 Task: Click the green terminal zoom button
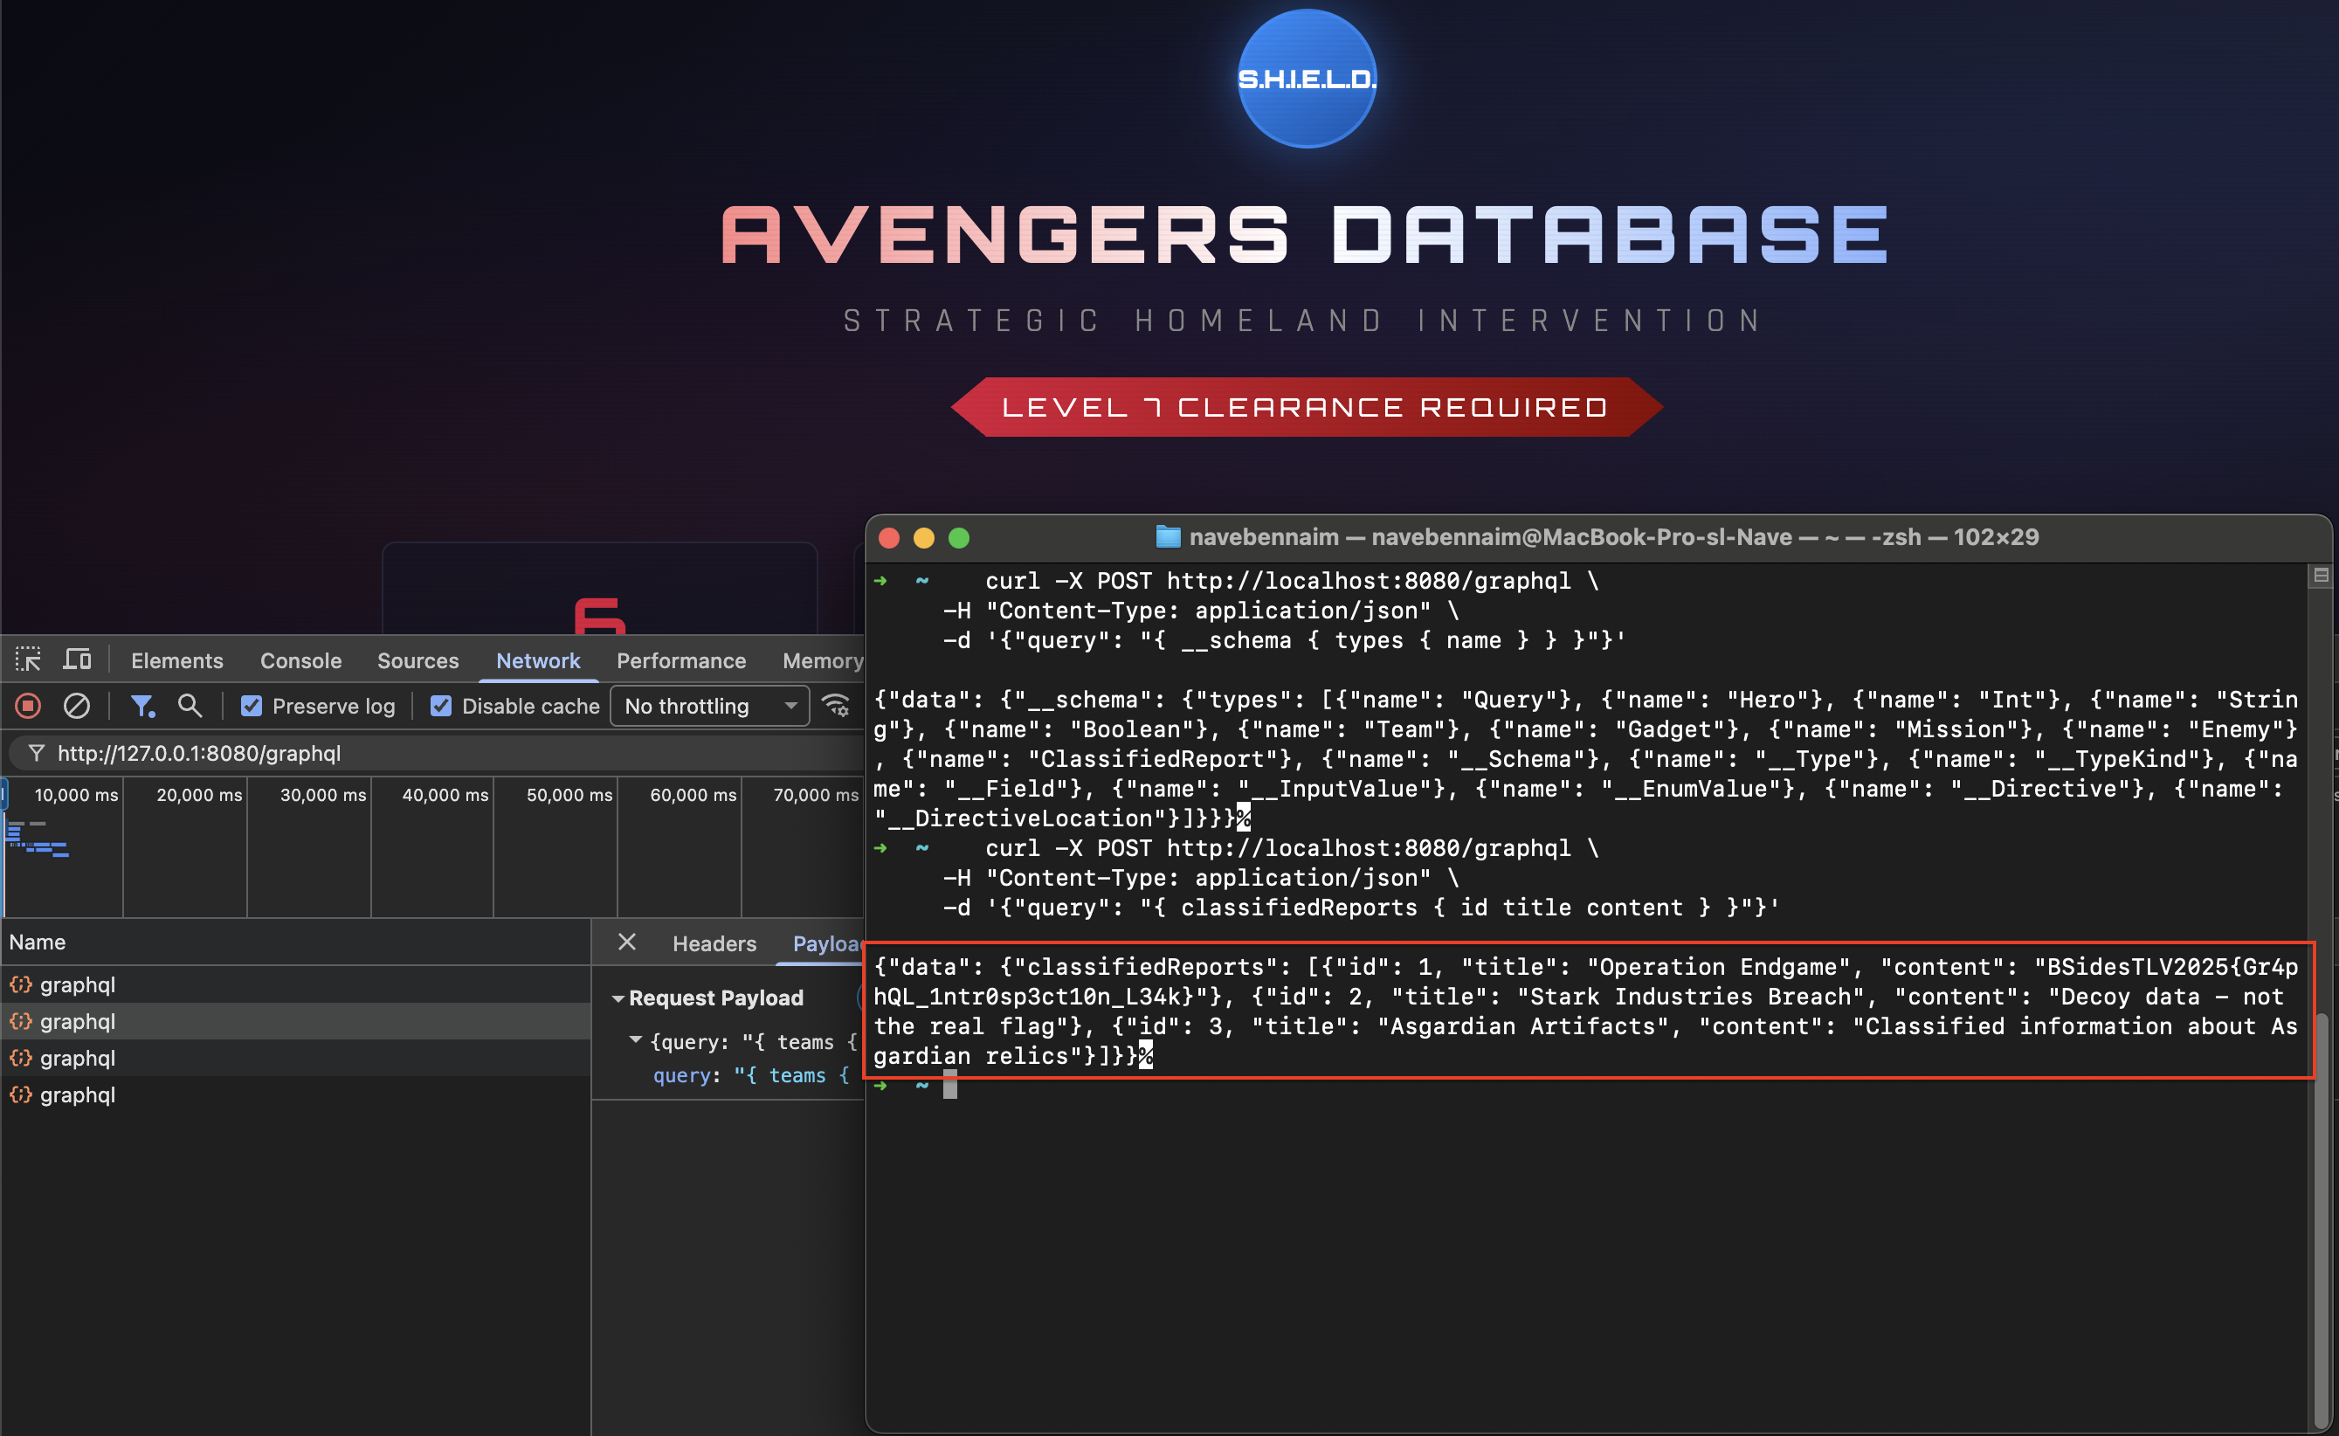point(959,537)
